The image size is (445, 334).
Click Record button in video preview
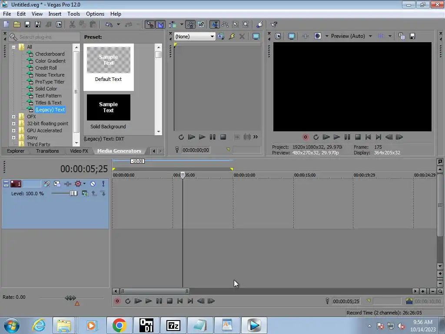coord(306,137)
